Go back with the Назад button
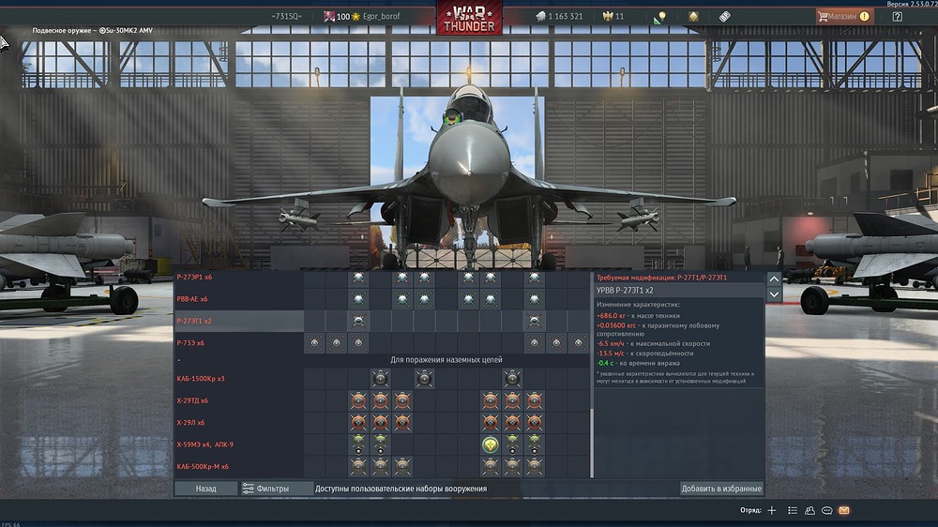 pyautogui.click(x=205, y=489)
